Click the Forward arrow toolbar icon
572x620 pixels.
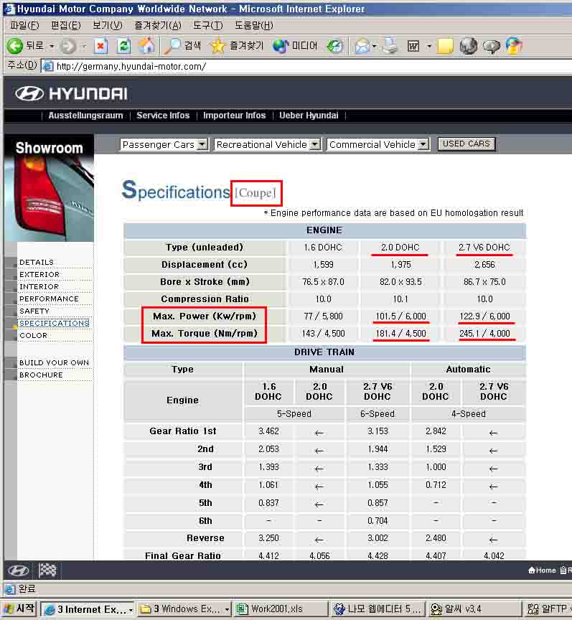tap(68, 46)
